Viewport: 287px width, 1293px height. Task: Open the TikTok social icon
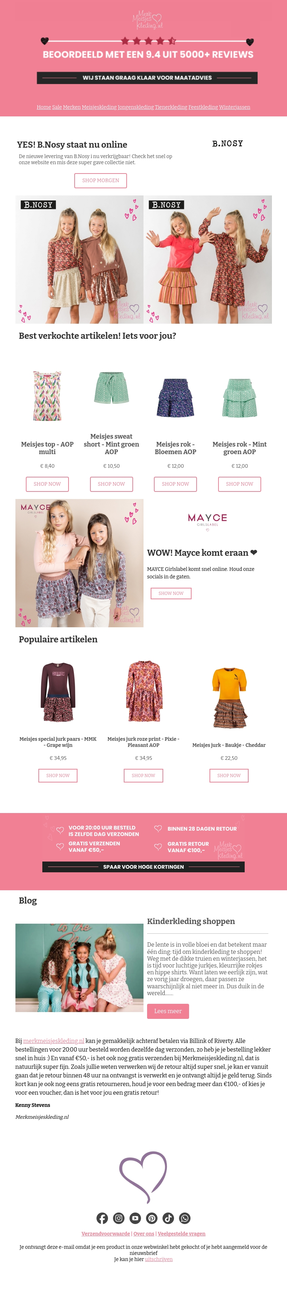click(x=168, y=1218)
